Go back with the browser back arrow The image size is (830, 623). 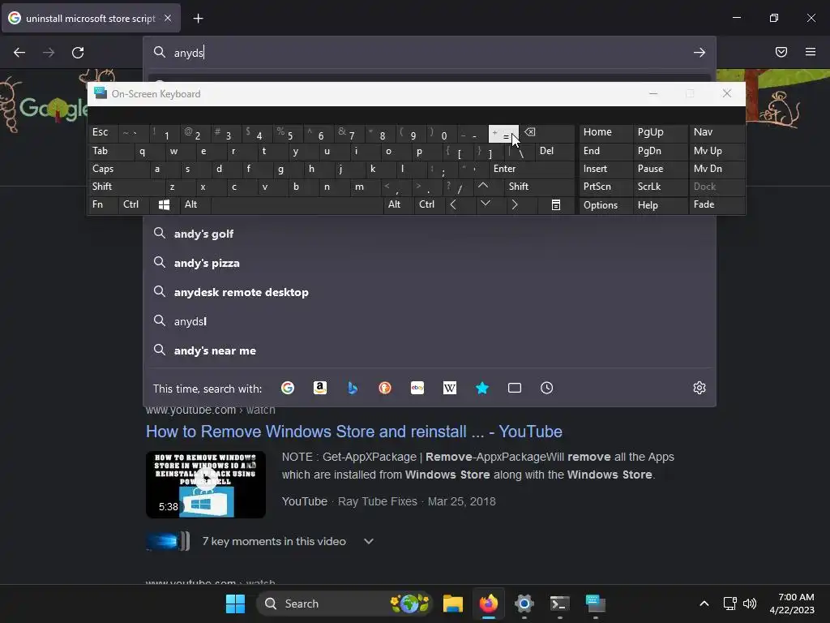[x=19, y=53]
